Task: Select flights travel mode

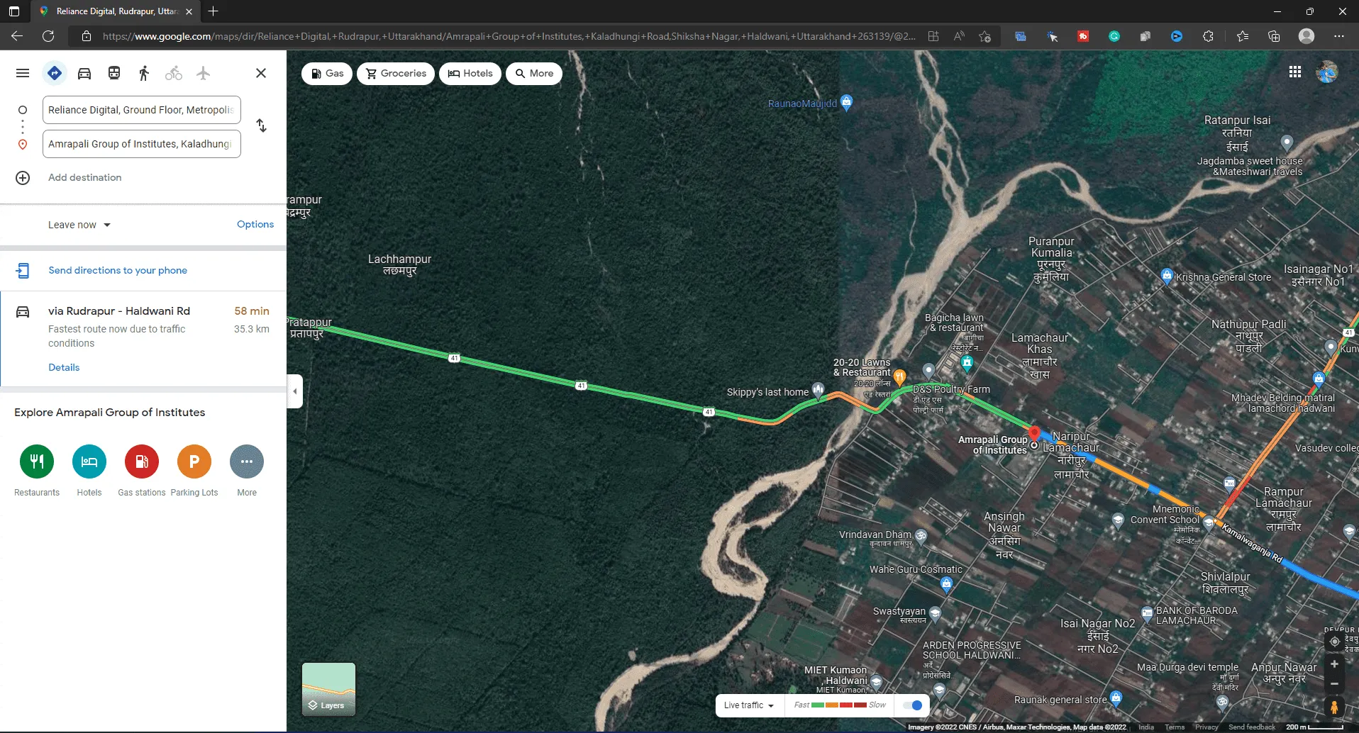Action: (x=204, y=73)
